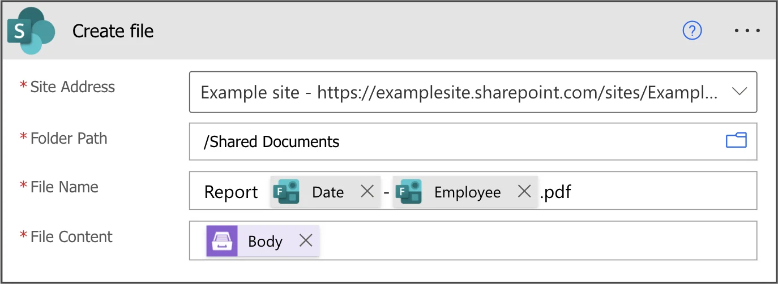This screenshot has height=284, width=778.
Task: Click the /Shared Documents folder path field
Action: 473,141
